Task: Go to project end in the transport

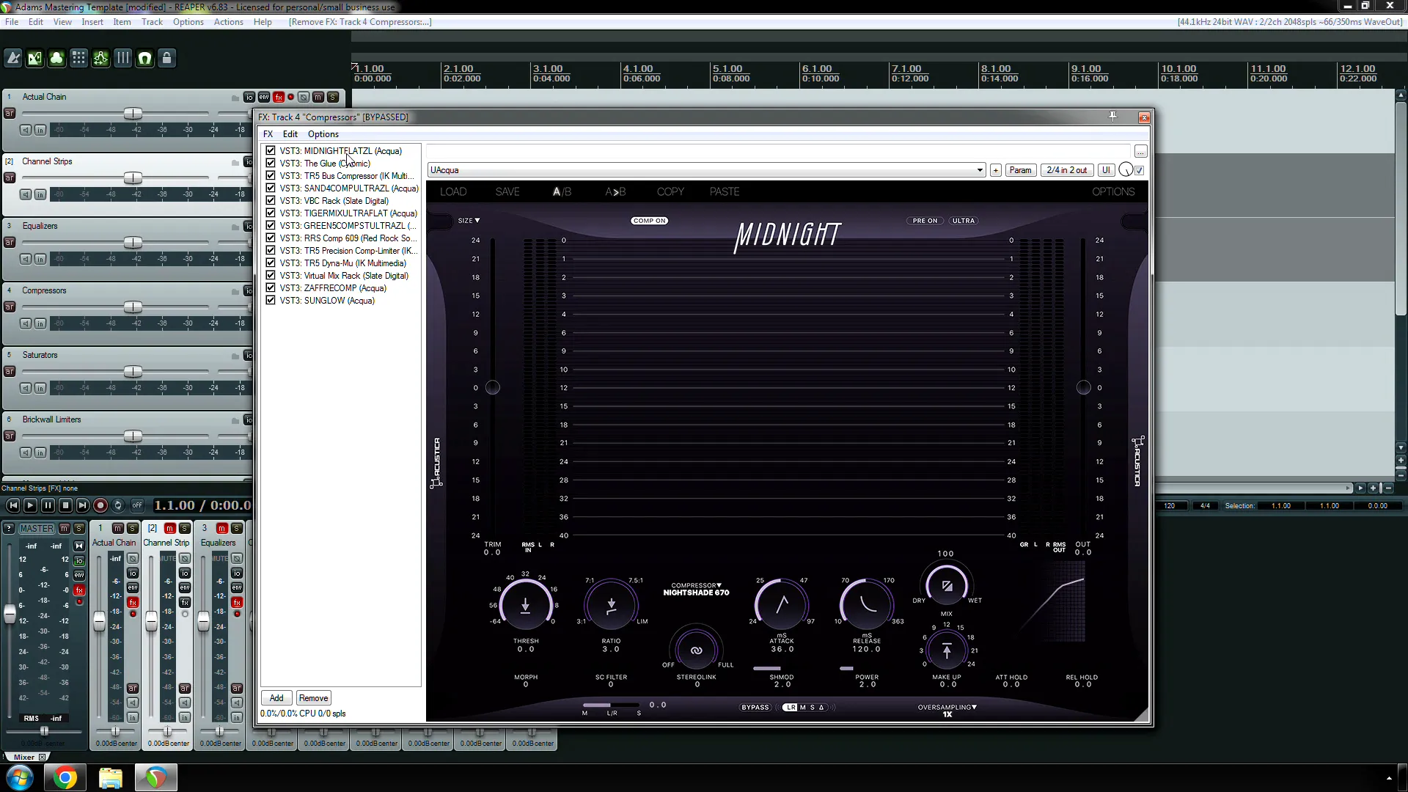Action: click(x=83, y=505)
